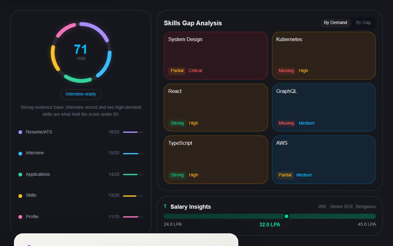Click the Profile progress bar

click(133, 217)
